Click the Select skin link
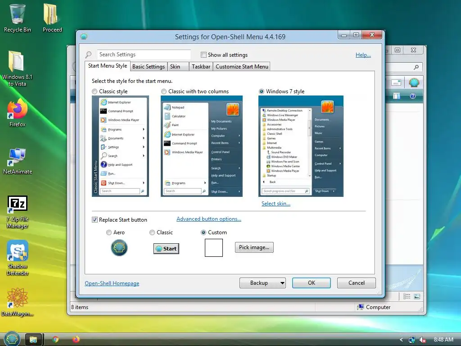Image resolution: width=461 pixels, height=346 pixels. 276,204
